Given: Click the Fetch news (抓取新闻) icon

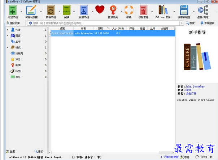Looking at the screenshot, I should 113,10.
